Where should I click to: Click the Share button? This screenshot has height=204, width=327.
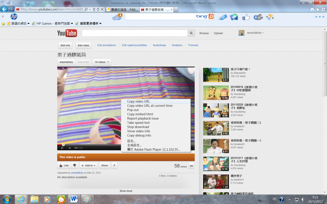point(104,165)
